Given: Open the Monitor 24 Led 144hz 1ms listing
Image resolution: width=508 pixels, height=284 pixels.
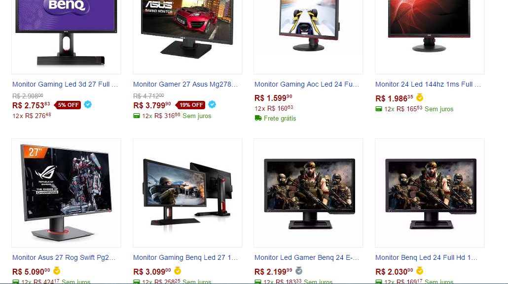Looking at the screenshot, I should pyautogui.click(x=428, y=85).
